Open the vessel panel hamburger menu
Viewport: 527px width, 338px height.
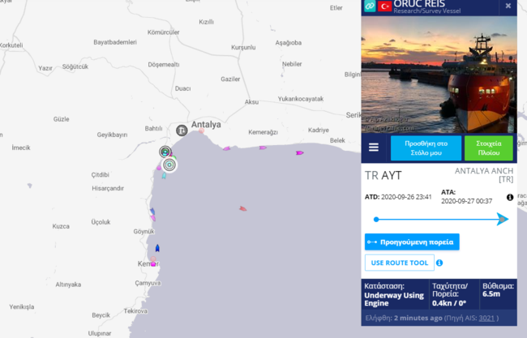pos(374,148)
